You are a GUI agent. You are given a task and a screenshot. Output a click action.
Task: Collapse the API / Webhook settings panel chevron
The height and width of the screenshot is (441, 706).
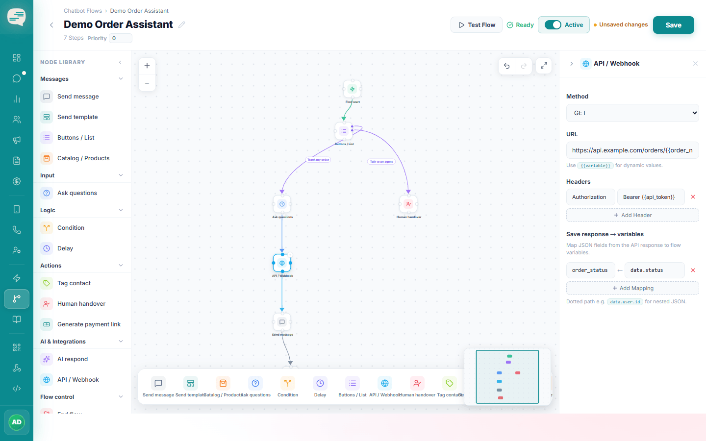click(x=572, y=64)
